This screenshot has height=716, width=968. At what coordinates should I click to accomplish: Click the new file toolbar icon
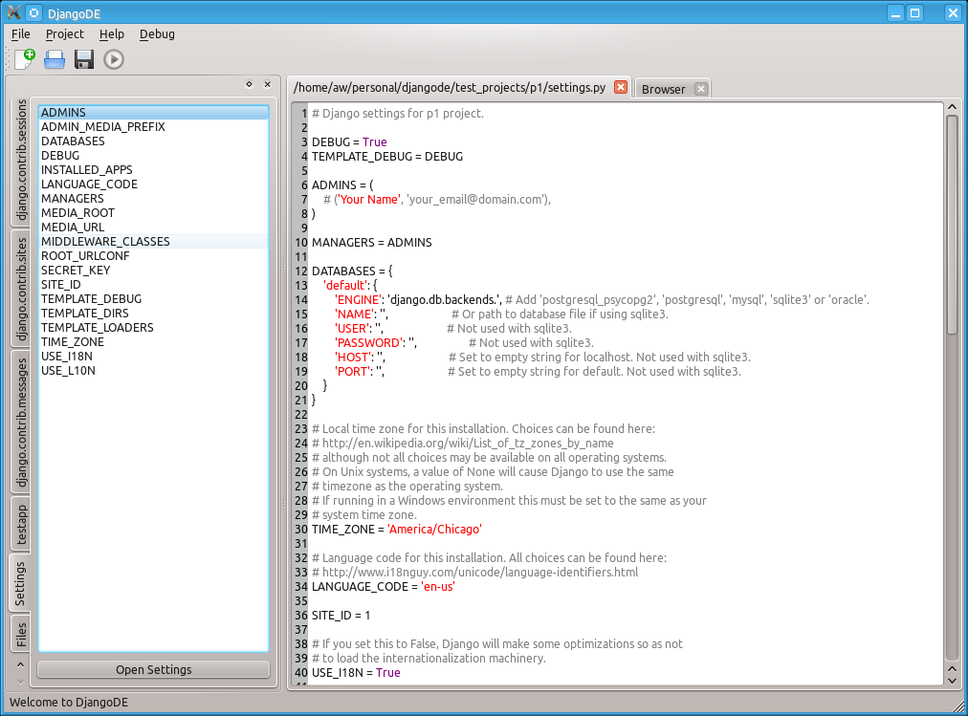click(25, 59)
